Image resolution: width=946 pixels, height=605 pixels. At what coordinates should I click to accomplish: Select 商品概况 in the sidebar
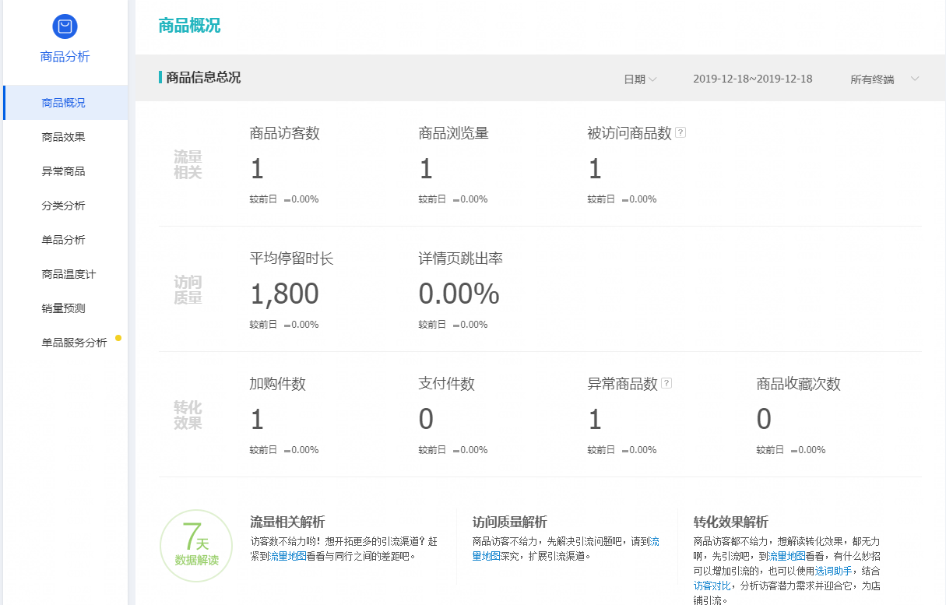pyautogui.click(x=64, y=103)
